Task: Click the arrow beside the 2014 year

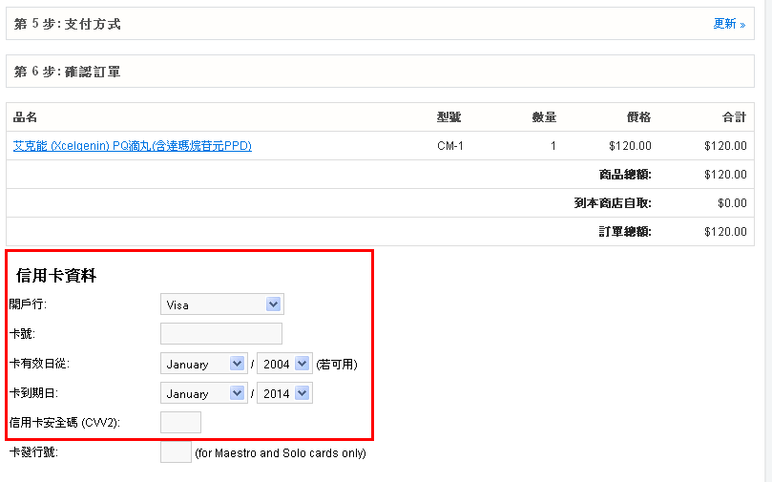Action: pyautogui.click(x=302, y=393)
